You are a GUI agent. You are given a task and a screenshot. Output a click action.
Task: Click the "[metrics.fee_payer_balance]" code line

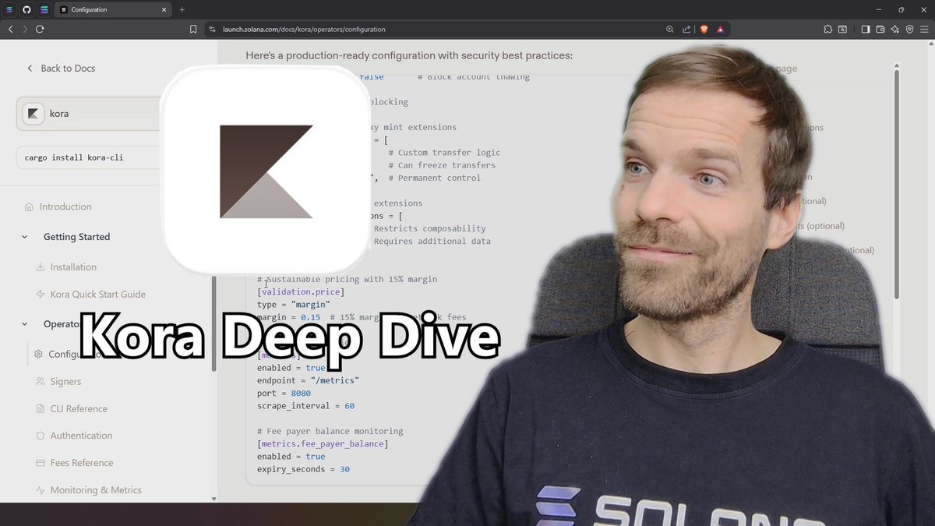point(323,443)
